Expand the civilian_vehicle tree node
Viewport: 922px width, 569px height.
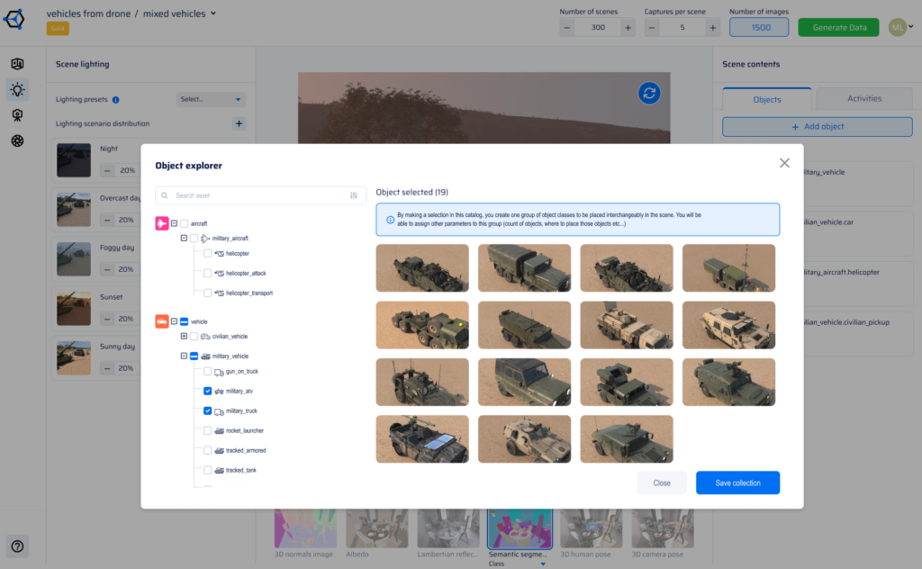tap(185, 336)
